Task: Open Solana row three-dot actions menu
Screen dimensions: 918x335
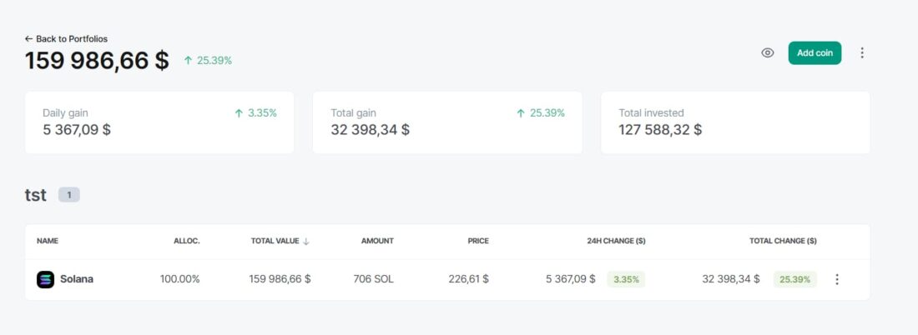Action: (x=837, y=279)
